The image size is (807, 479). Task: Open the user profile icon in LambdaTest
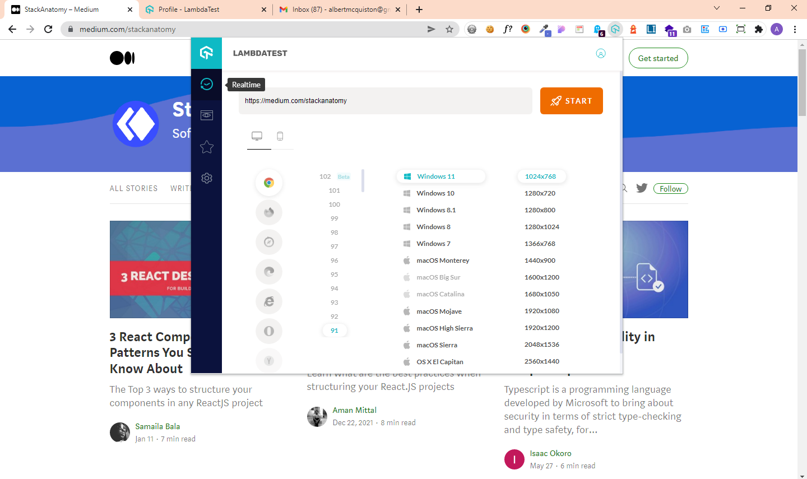(601, 53)
